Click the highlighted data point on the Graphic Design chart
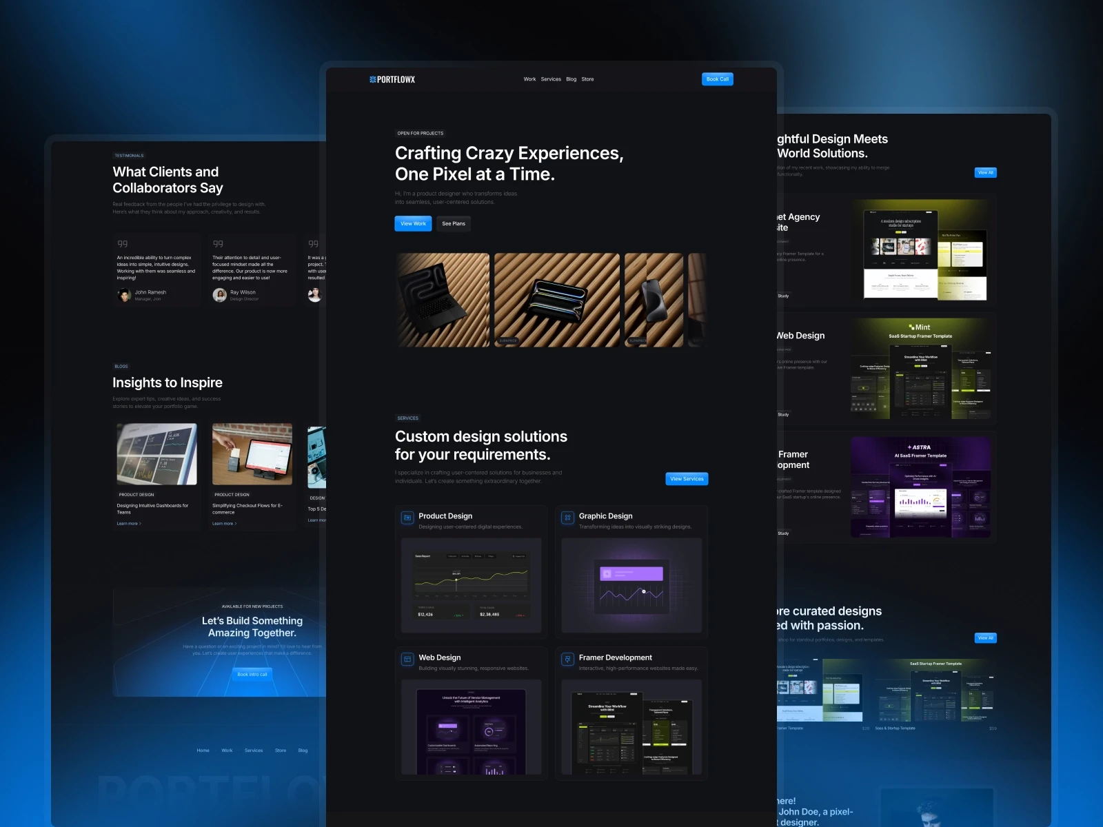 pyautogui.click(x=644, y=591)
